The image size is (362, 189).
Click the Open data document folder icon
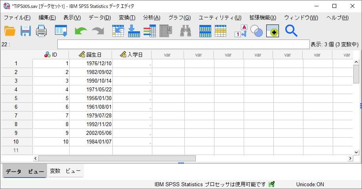10,31
